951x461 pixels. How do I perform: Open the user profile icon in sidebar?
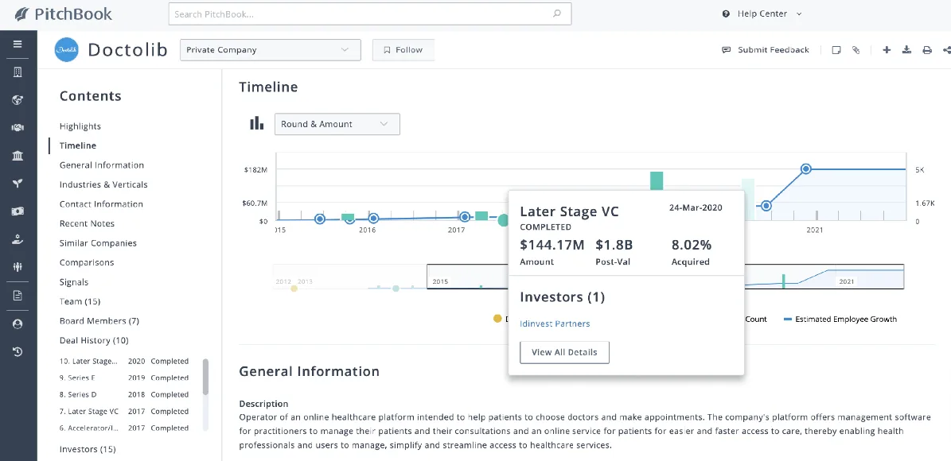[18, 324]
